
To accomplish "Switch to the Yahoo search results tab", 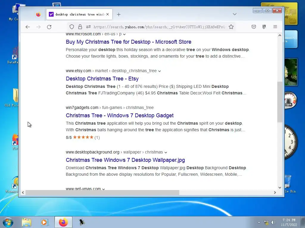I will click(x=79, y=14).
